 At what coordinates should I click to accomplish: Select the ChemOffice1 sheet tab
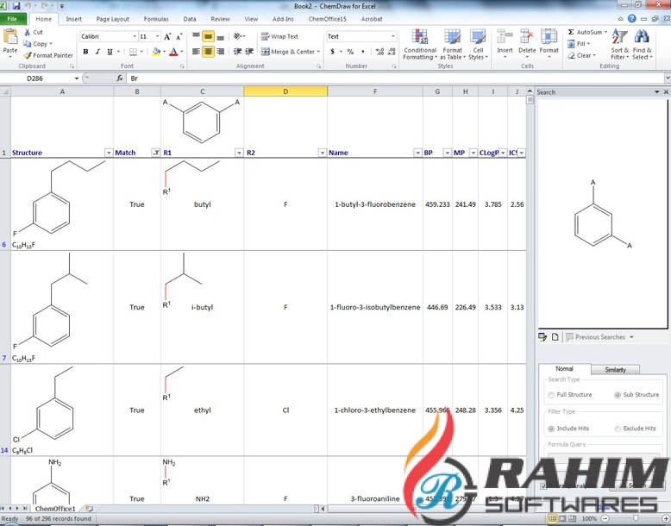click(55, 509)
